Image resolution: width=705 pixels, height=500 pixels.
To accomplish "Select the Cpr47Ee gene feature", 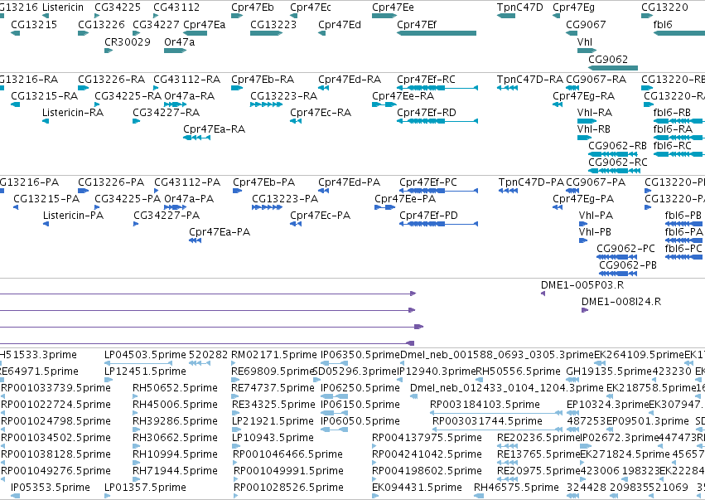I will 384,16.
